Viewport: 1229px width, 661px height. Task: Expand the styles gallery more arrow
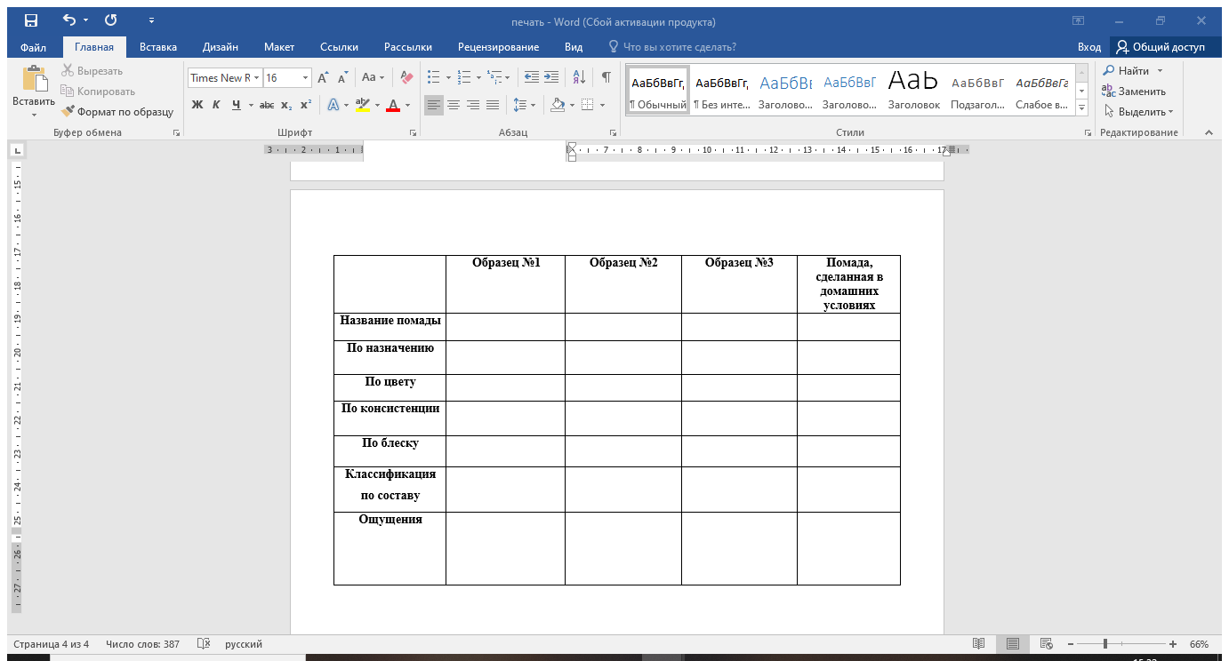point(1082,108)
